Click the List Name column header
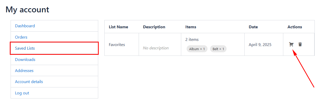This screenshot has width=332, height=108. click(x=118, y=27)
